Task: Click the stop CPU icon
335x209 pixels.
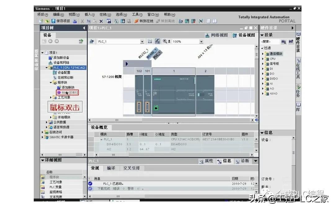Action: coord(193,21)
